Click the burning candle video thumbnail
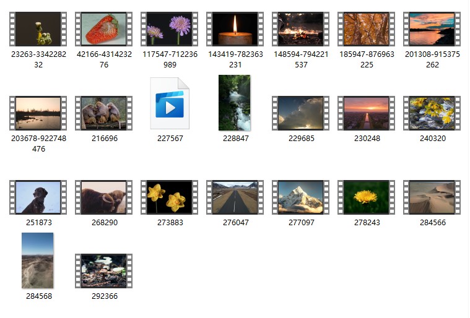The width and height of the screenshot is (470, 318). (235, 29)
